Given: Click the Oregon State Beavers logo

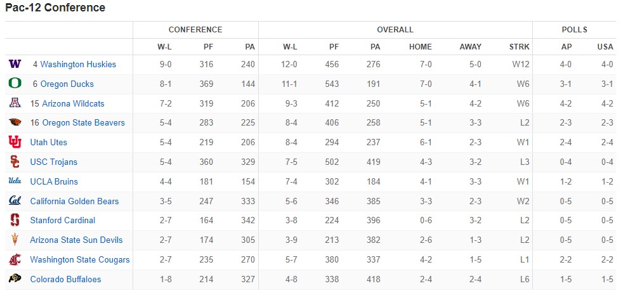Looking at the screenshot, I should [x=15, y=122].
